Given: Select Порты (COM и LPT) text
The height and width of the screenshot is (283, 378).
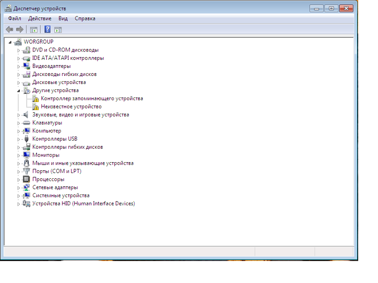Looking at the screenshot, I should 57,171.
